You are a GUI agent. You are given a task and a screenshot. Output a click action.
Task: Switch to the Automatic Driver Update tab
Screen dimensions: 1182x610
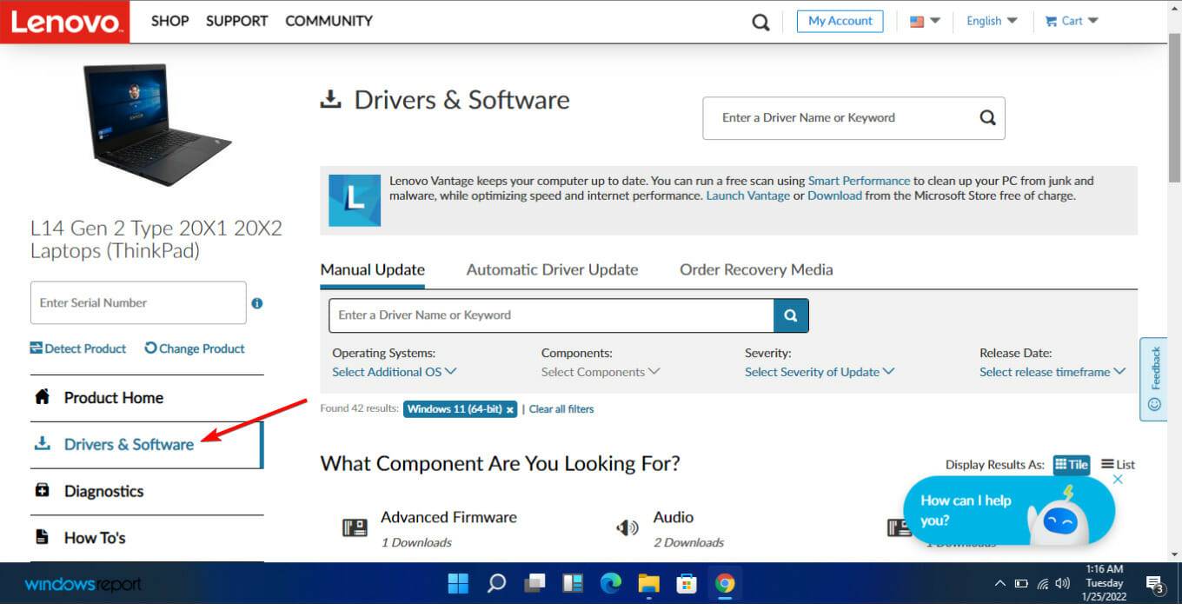[x=552, y=269]
